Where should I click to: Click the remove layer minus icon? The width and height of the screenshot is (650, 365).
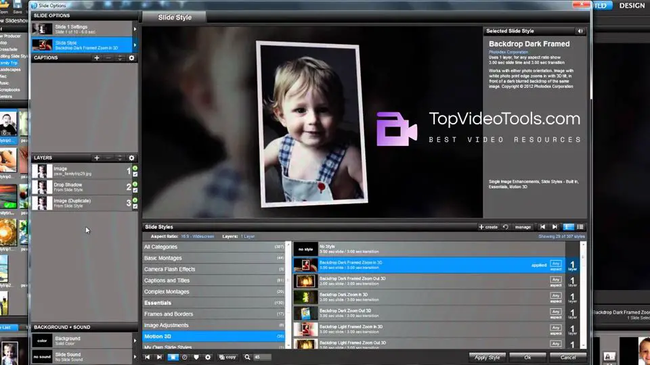(x=108, y=157)
